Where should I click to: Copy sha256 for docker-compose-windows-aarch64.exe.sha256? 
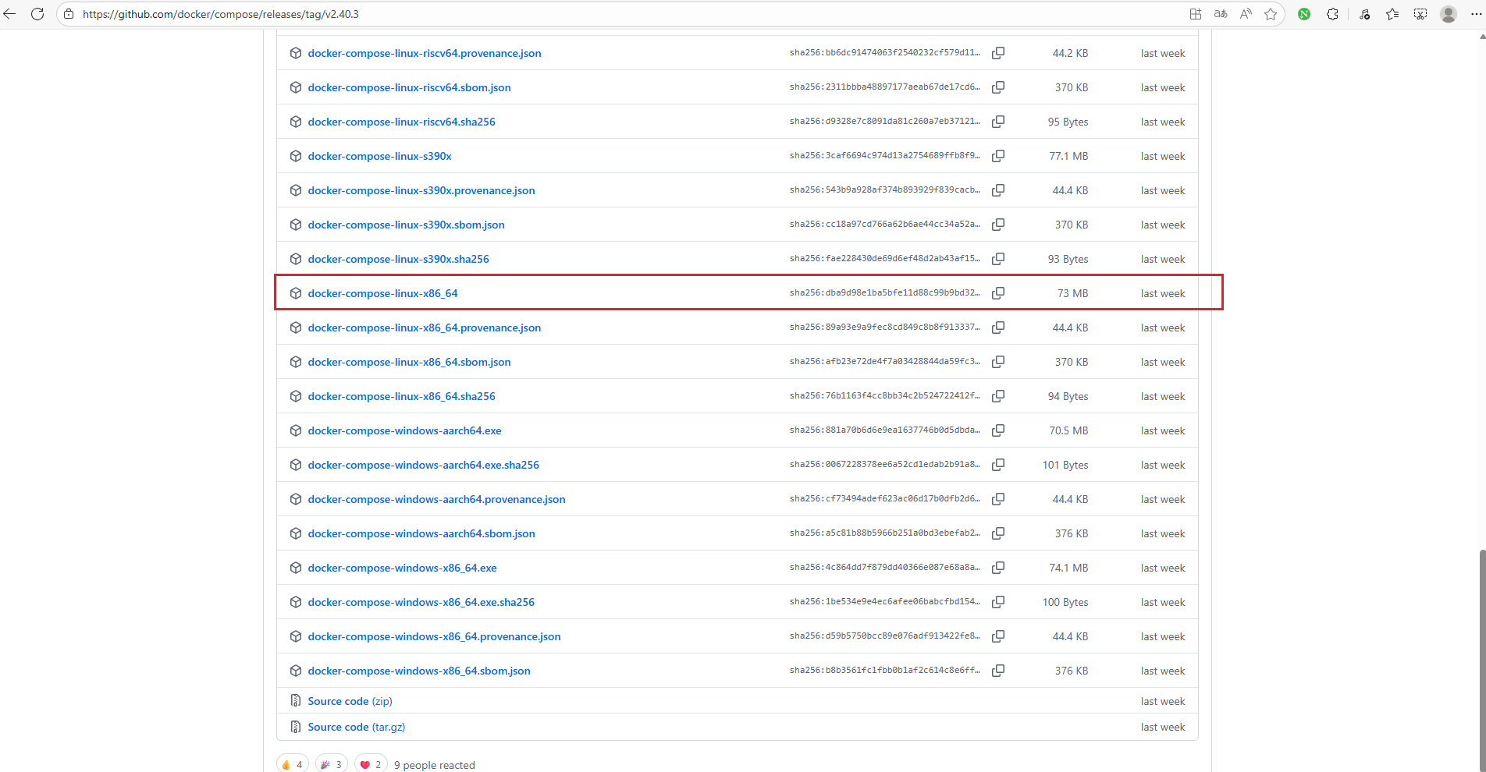[x=998, y=465]
